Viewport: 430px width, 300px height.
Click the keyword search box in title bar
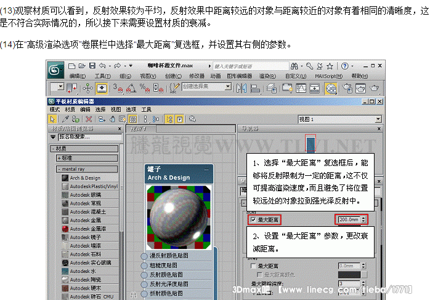pyautogui.click(x=251, y=66)
